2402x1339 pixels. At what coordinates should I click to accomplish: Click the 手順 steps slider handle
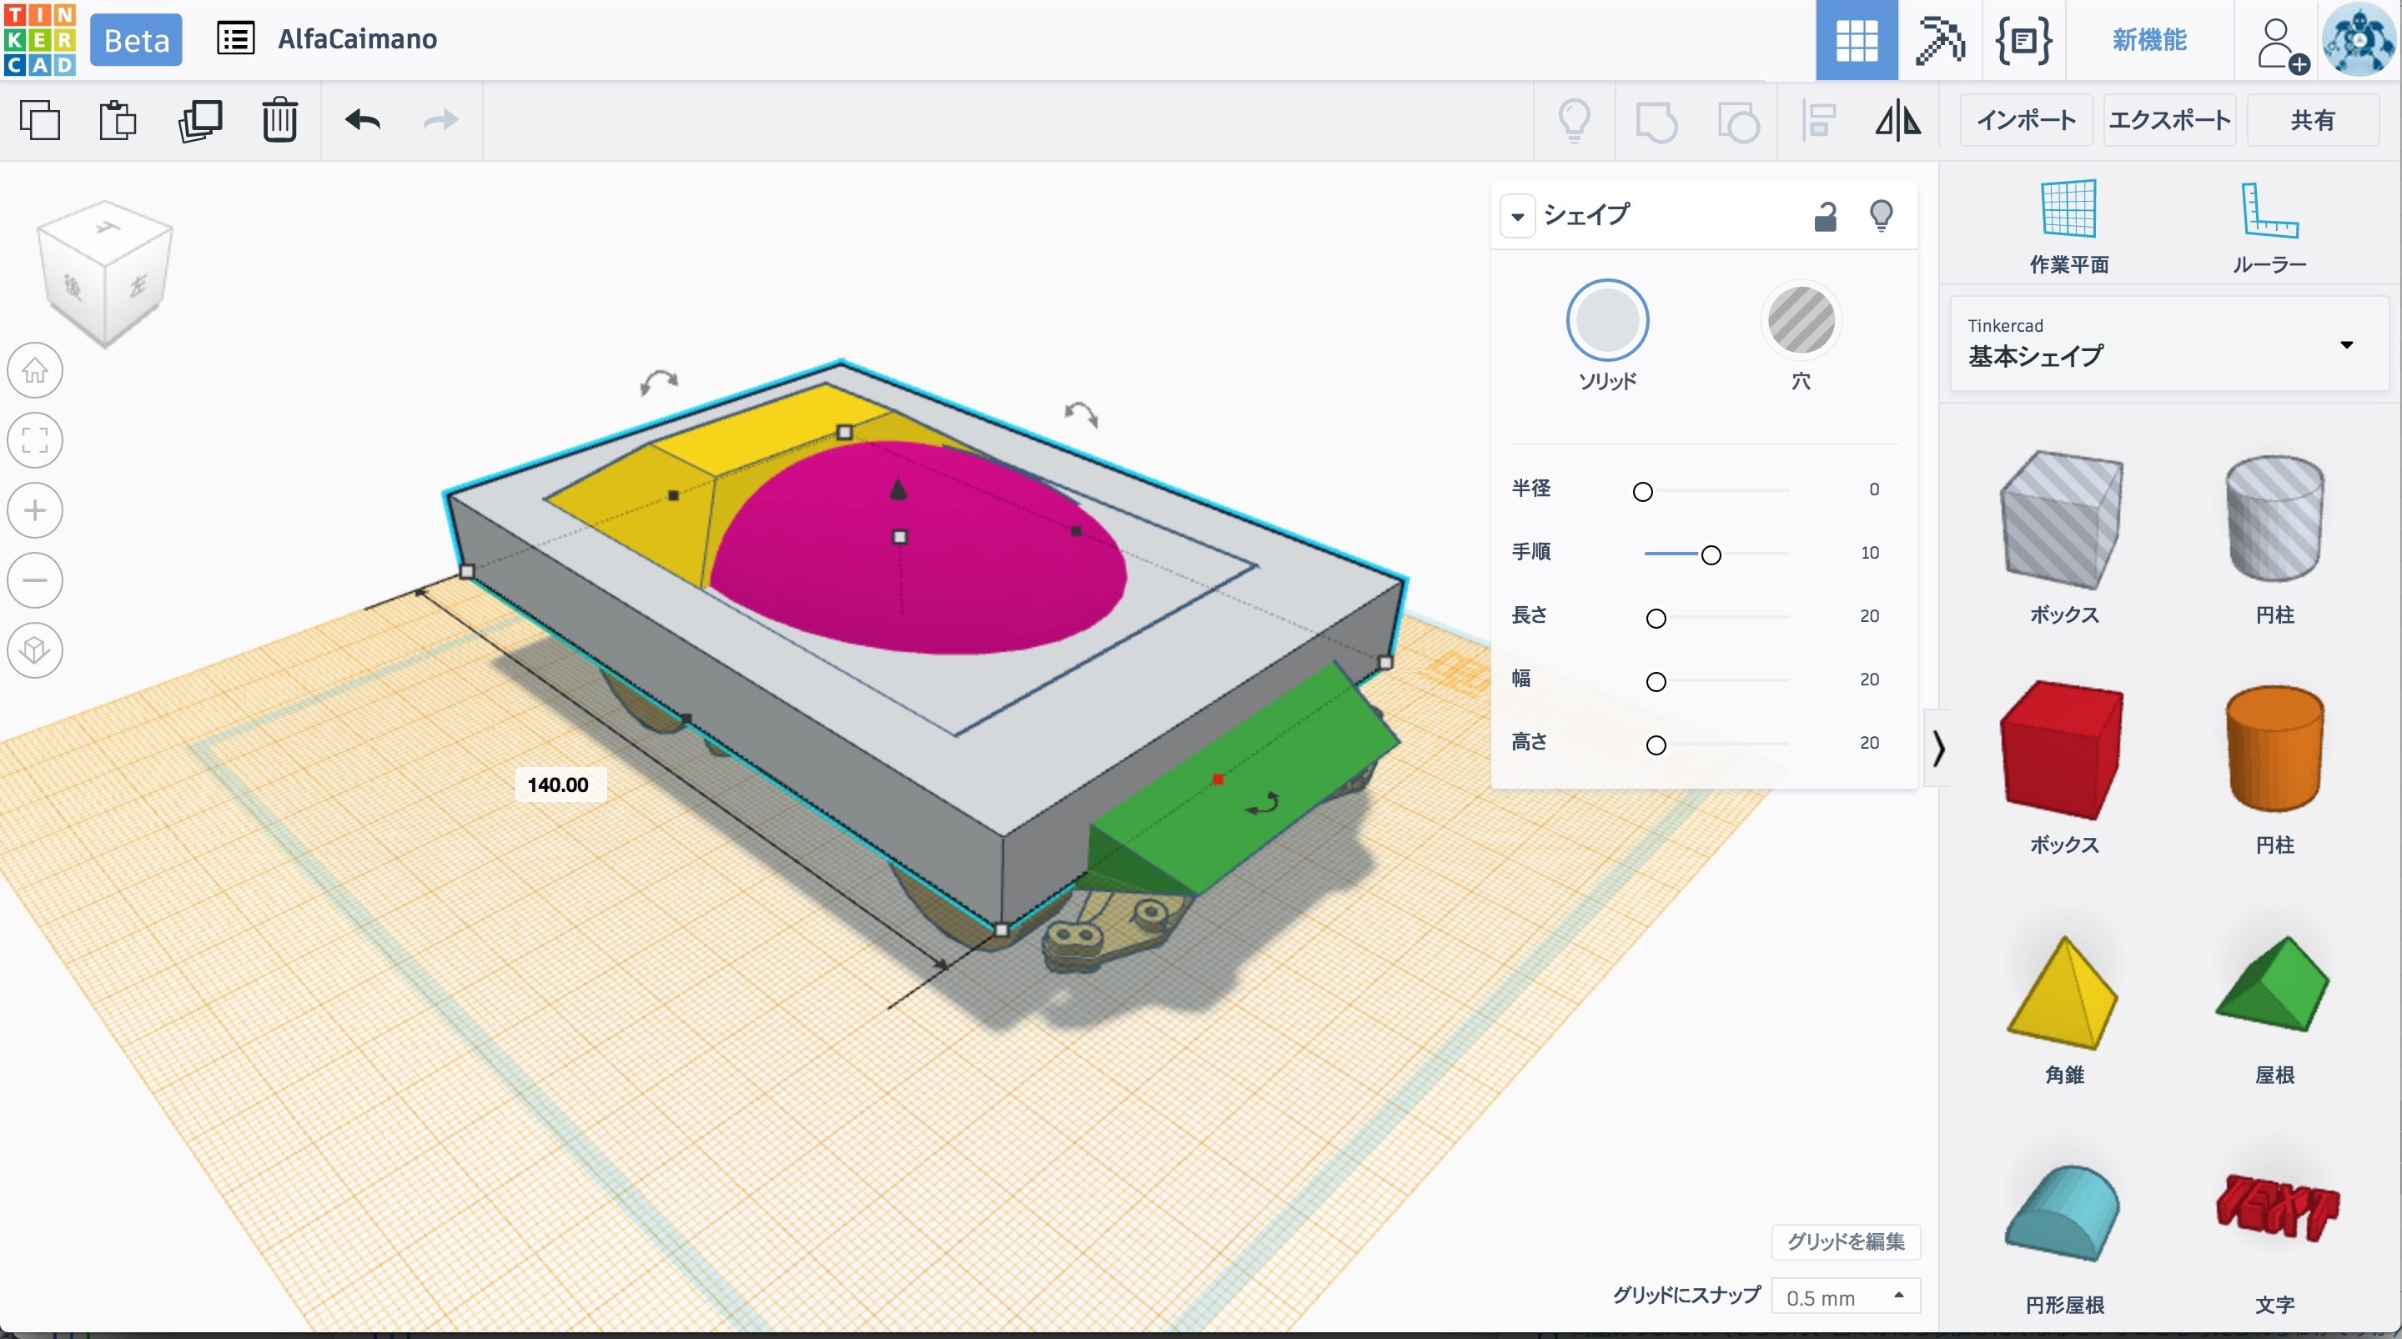[x=1710, y=554]
